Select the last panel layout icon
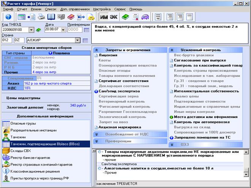The image size is (251, 188). 189,17
